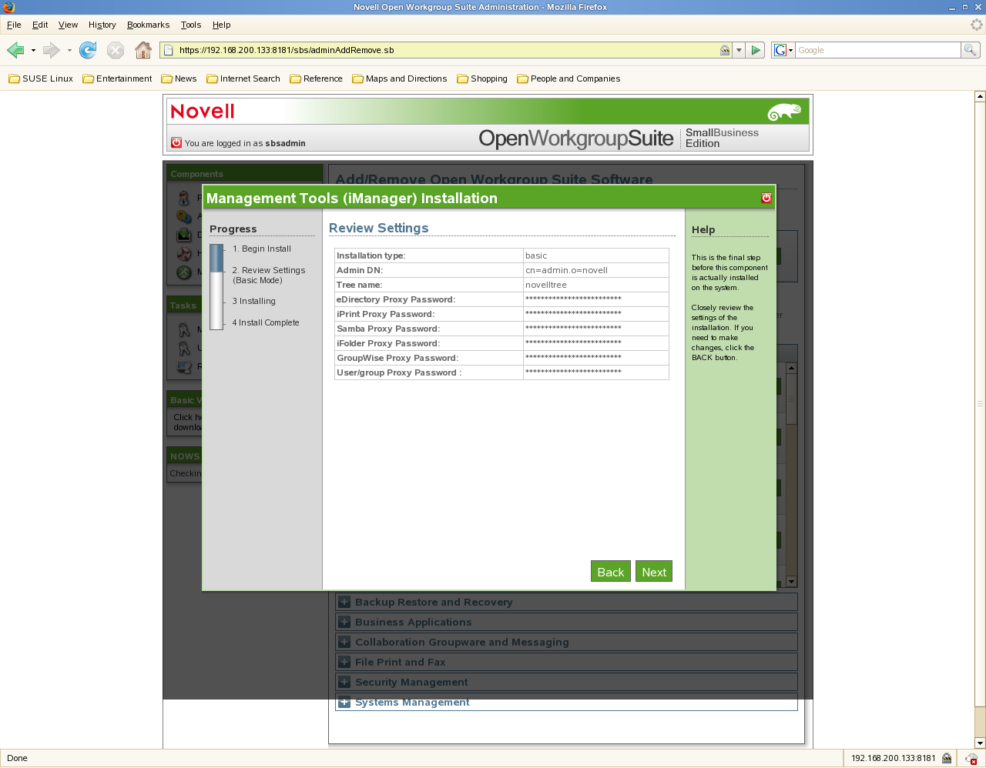Open the Edit menu
Image resolution: width=986 pixels, height=768 pixels.
40,25
